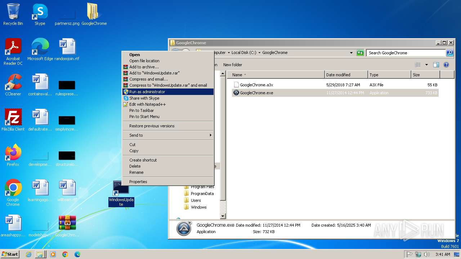Focus the Search GoogleChrome field
461x259 pixels.
406,53
